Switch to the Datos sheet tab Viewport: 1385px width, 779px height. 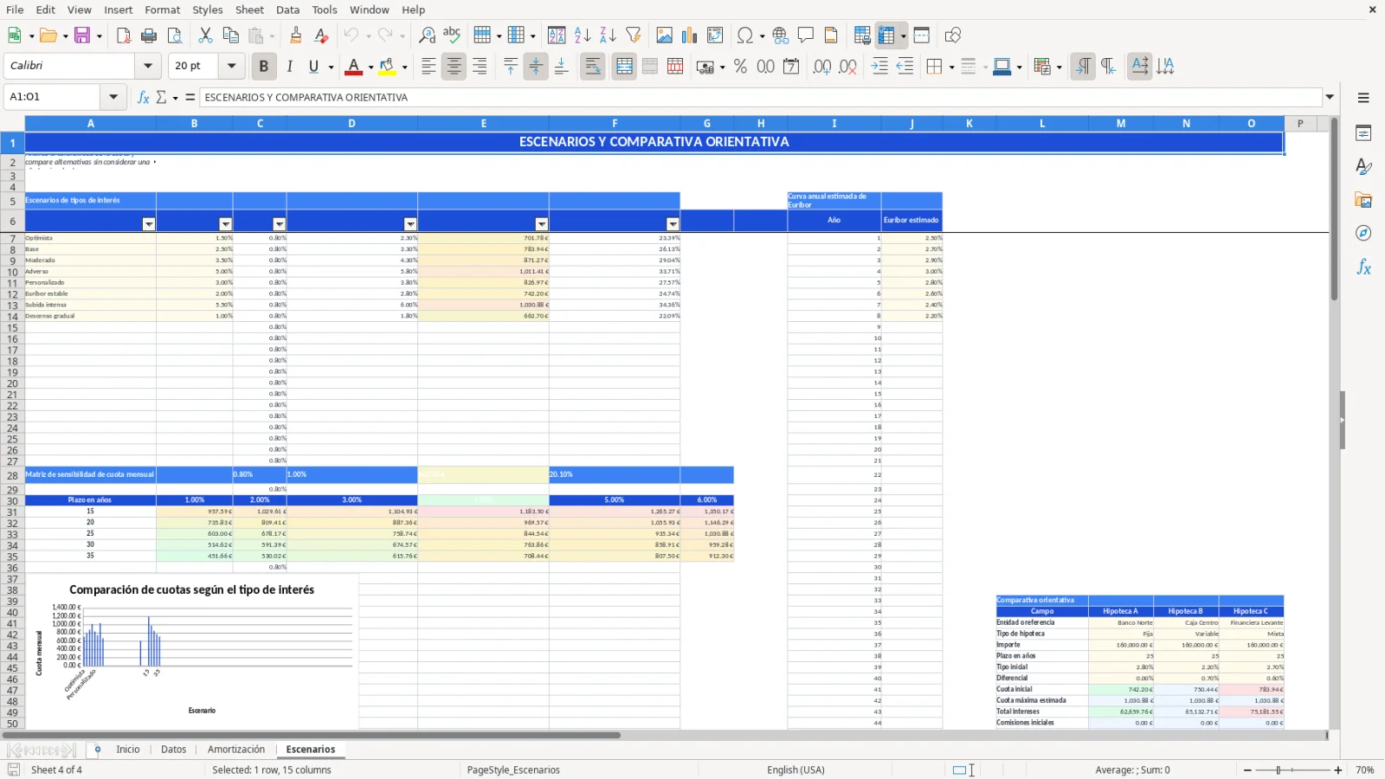(x=173, y=750)
